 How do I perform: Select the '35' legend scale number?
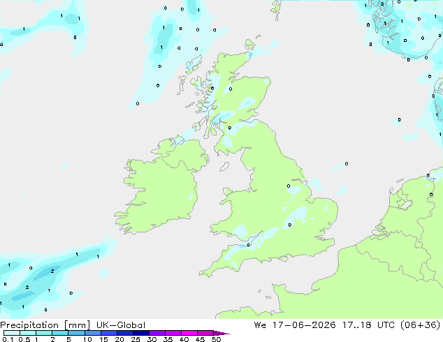[x=168, y=339]
